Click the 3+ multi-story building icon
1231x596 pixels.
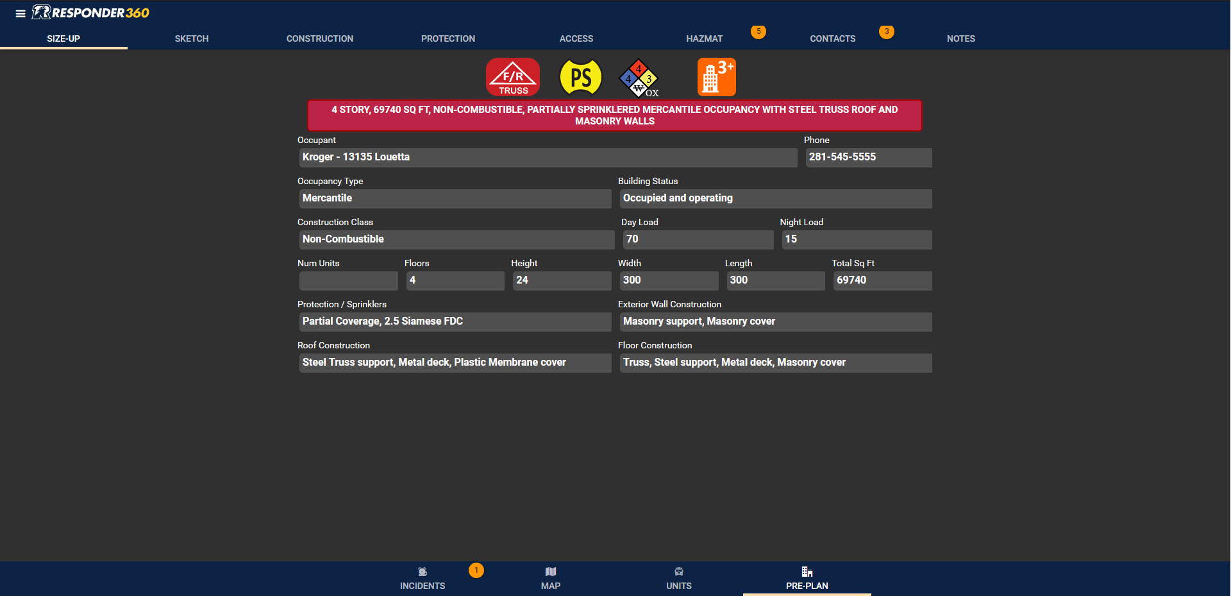click(x=716, y=76)
